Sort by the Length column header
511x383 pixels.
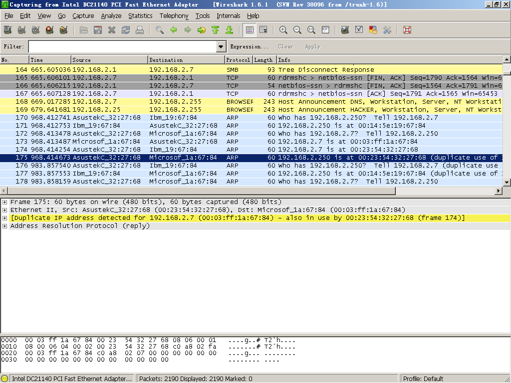pos(264,60)
